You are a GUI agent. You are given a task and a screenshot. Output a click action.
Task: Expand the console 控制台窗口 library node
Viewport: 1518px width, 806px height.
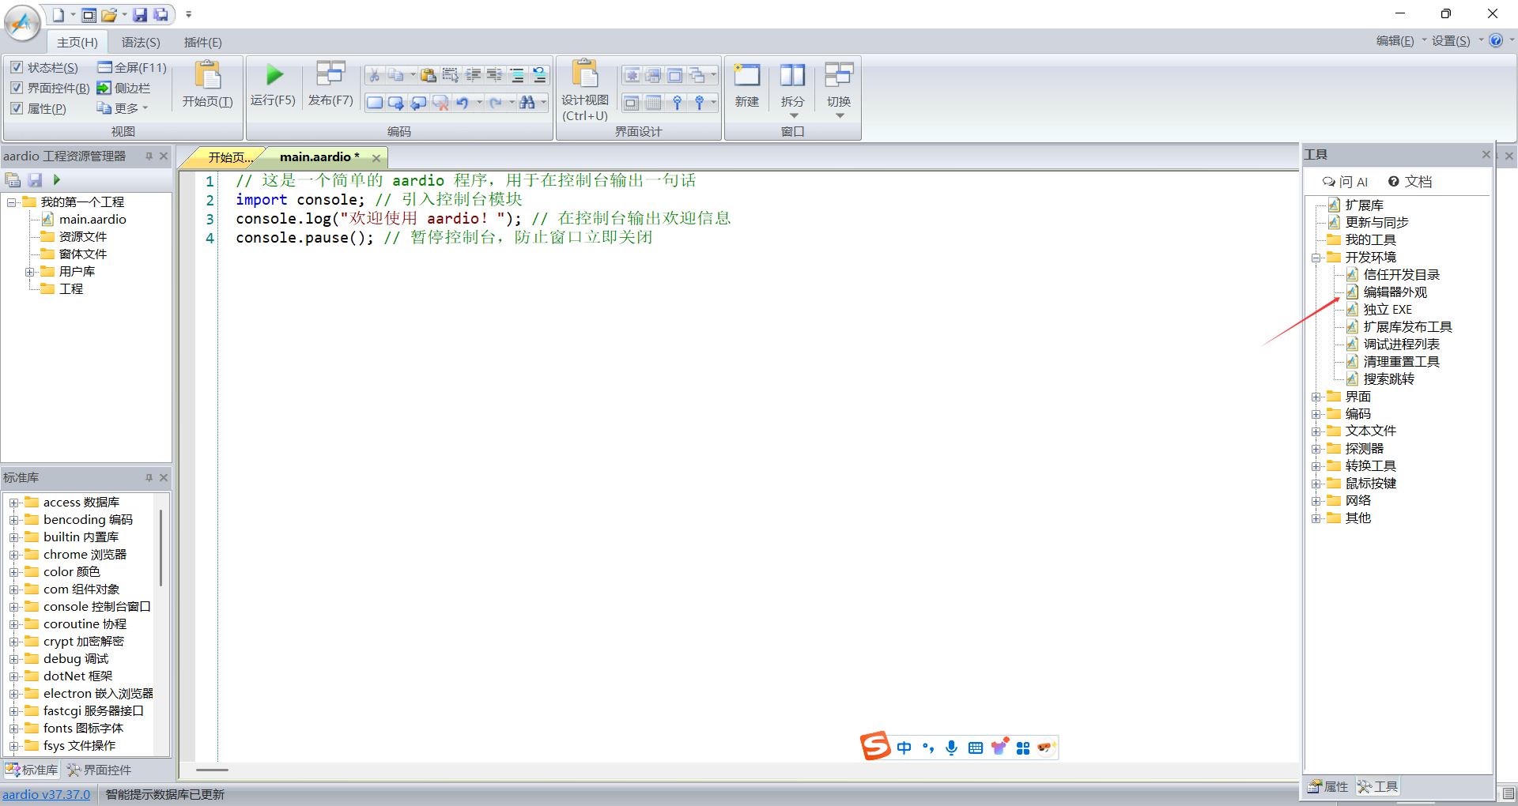pos(14,607)
